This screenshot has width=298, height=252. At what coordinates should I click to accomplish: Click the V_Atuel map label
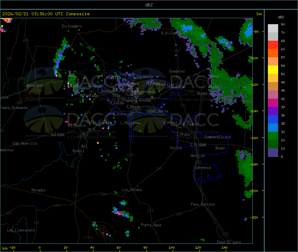point(170,123)
